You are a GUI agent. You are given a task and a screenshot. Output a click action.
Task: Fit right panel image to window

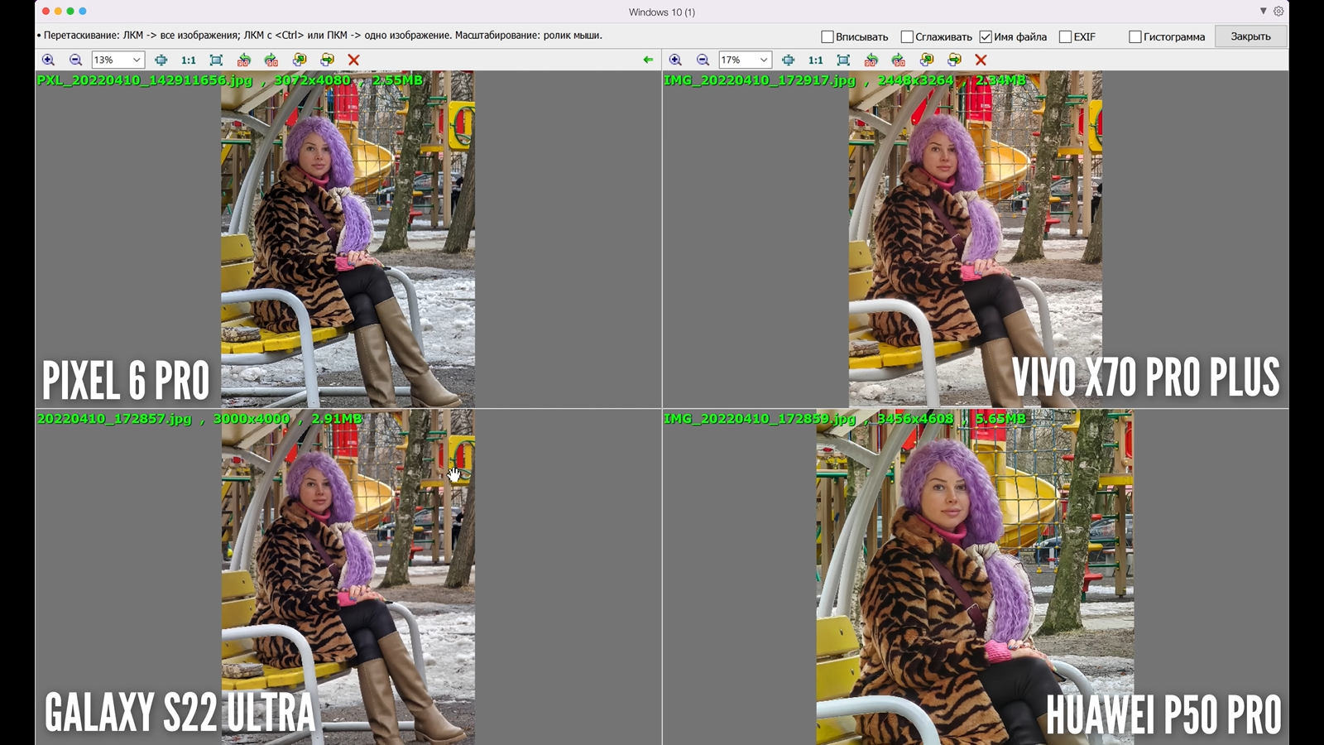coord(843,60)
